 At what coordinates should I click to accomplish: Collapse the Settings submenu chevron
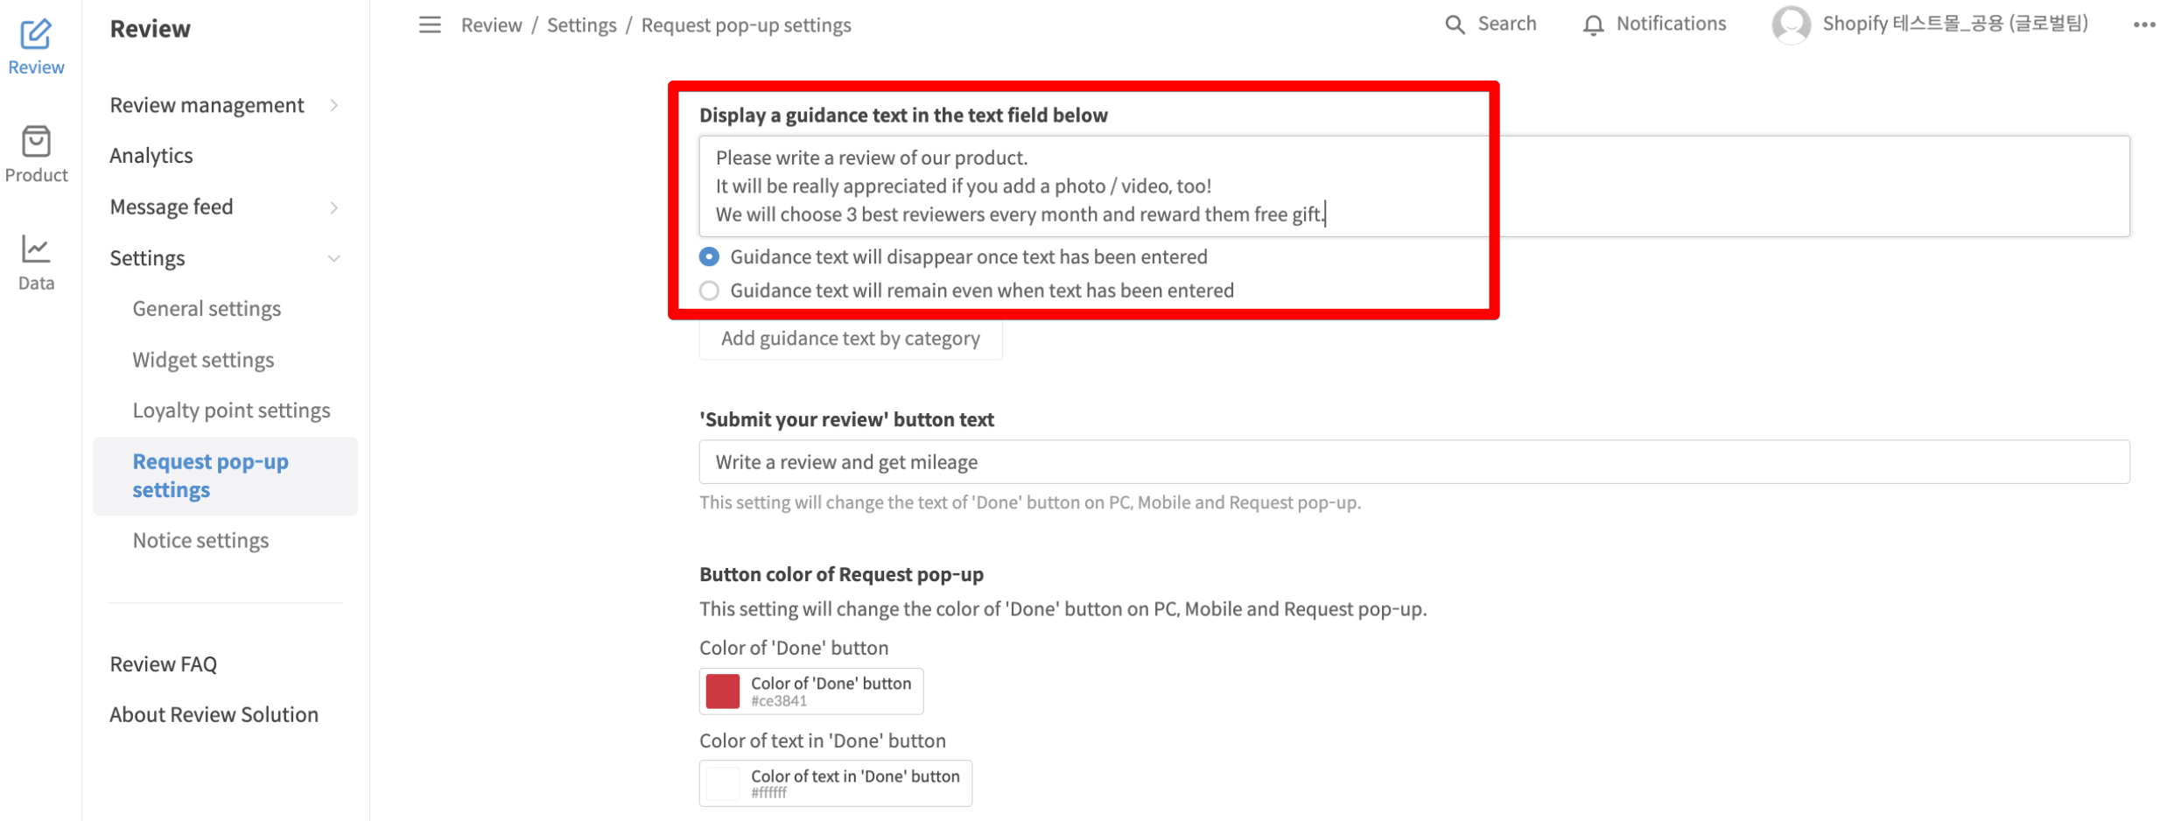tap(333, 258)
